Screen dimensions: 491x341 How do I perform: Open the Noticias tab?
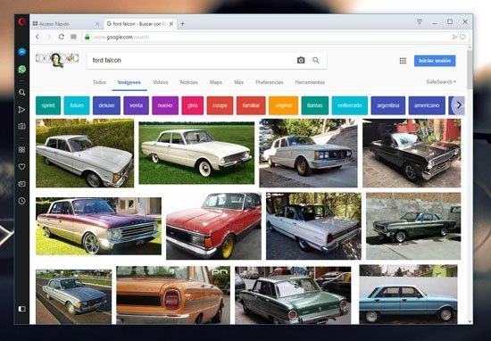tap(189, 82)
